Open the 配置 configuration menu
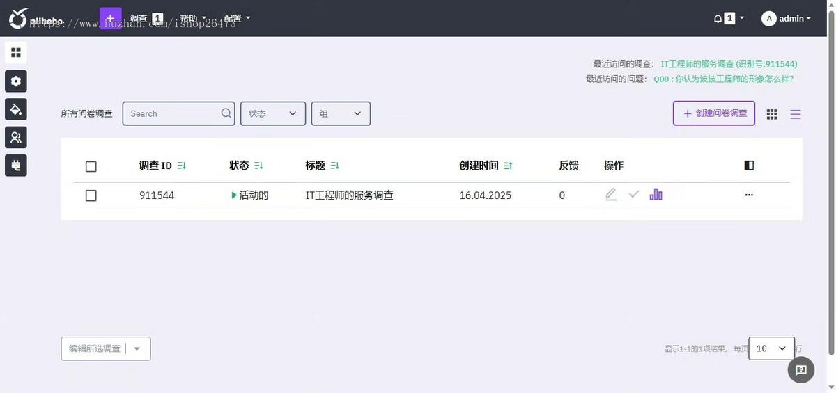836x393 pixels. pyautogui.click(x=237, y=19)
